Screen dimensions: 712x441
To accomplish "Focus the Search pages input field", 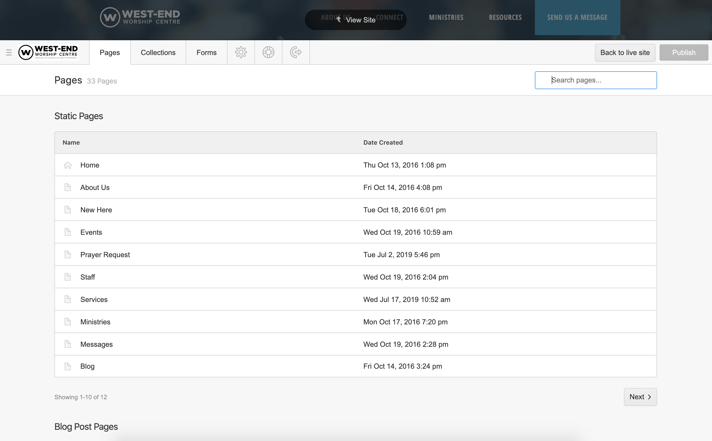I will tap(596, 80).
